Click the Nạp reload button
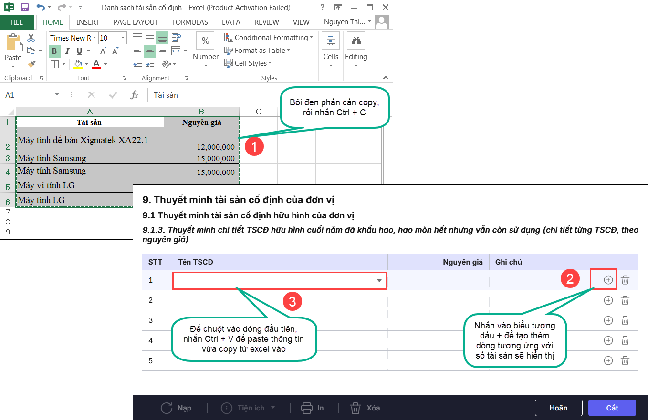 pos(176,408)
